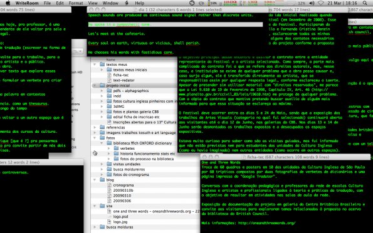Screen dimensions: 373x233
Task: Select the 'logo.jpg' file icon
Action: (x=109, y=222)
